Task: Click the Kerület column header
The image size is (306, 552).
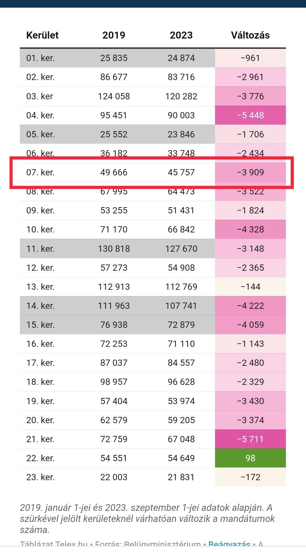Action: click(42, 35)
